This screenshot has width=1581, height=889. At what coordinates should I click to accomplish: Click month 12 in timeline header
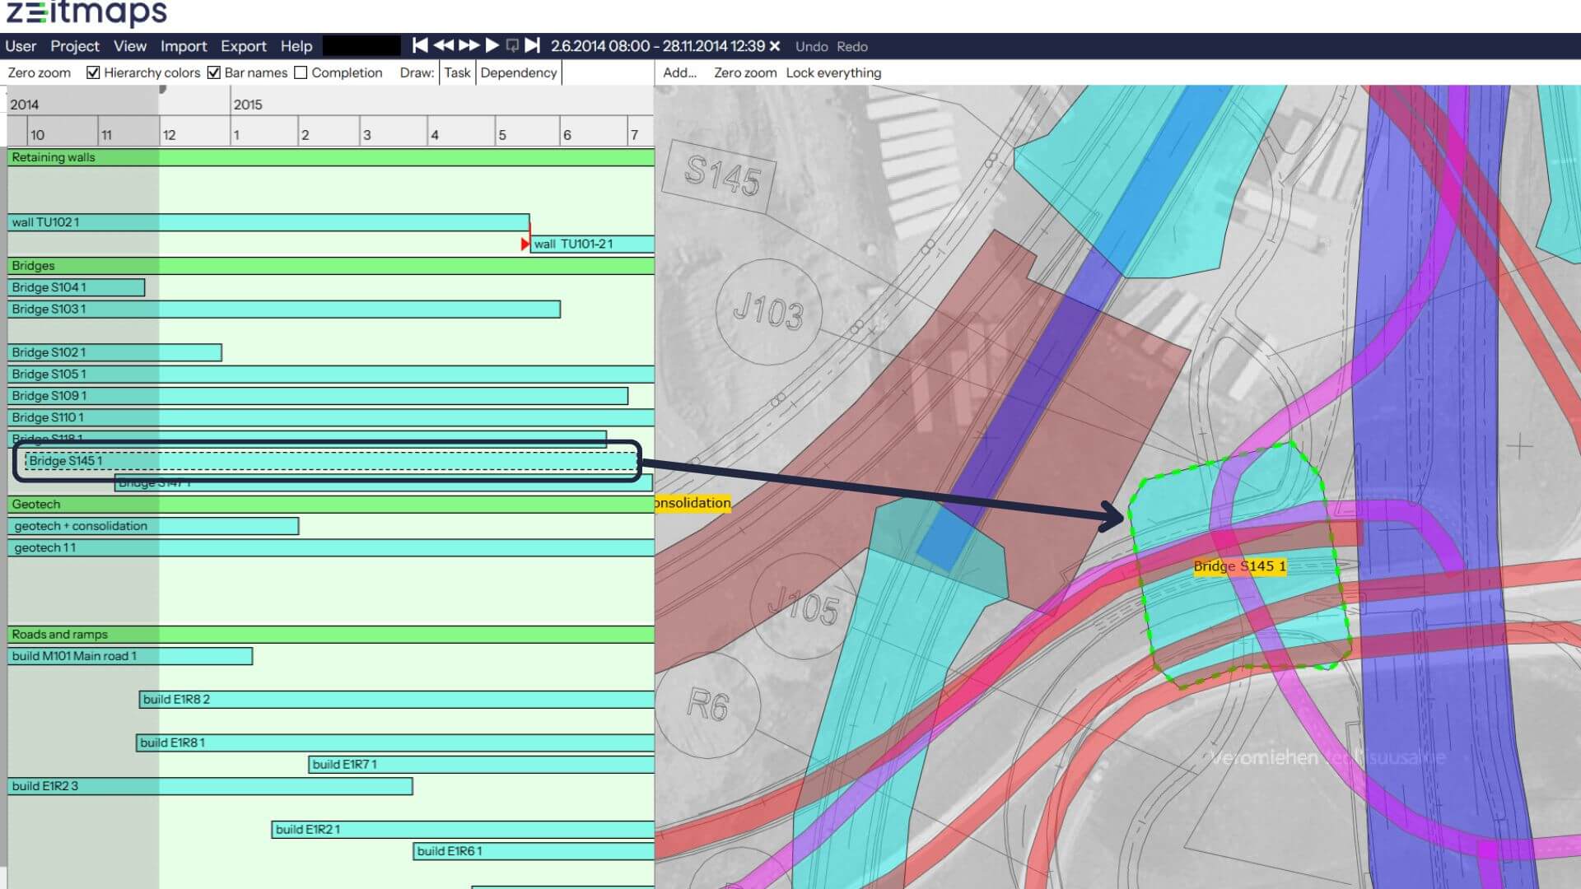click(x=169, y=135)
